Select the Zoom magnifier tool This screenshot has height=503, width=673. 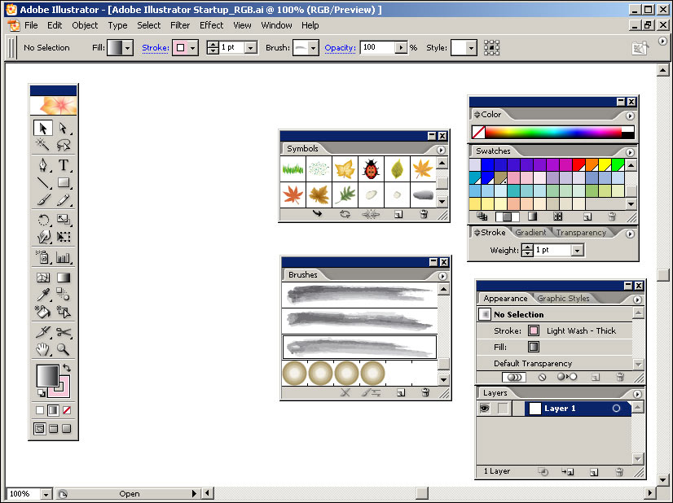(63, 349)
